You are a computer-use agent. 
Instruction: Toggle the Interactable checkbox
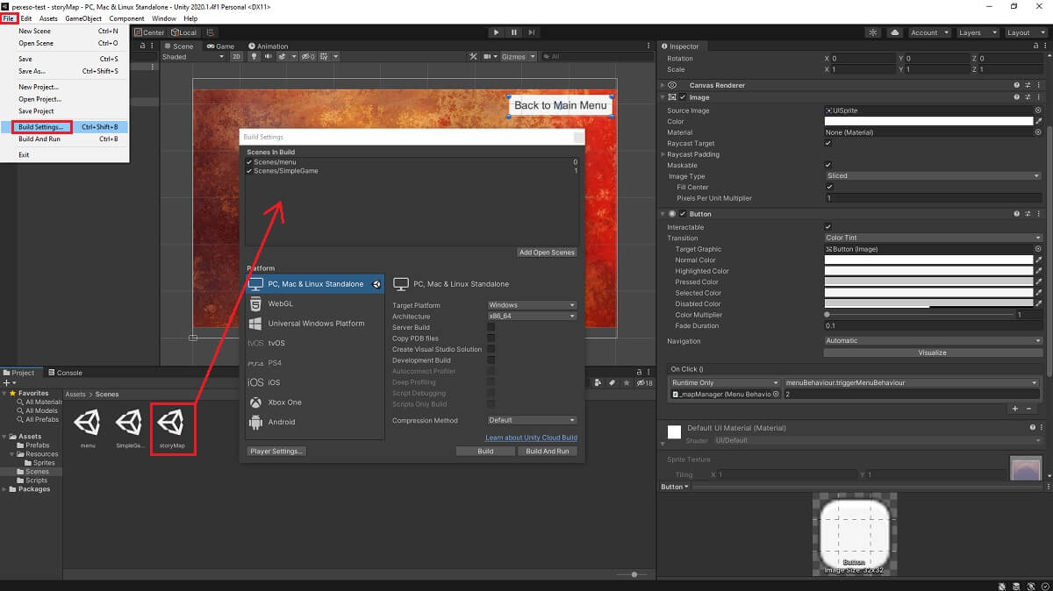pos(827,227)
